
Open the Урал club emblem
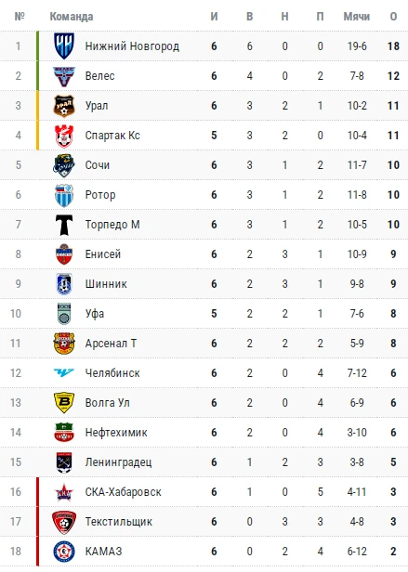pos(64,106)
